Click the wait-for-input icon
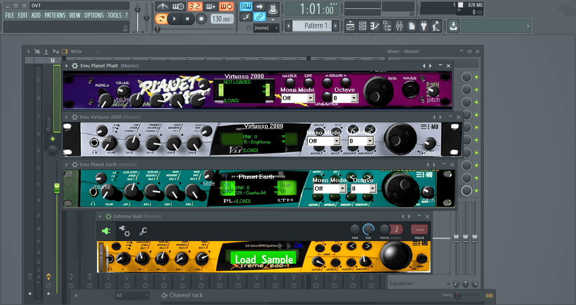Viewport: 576px width, 305px height. tap(178, 7)
